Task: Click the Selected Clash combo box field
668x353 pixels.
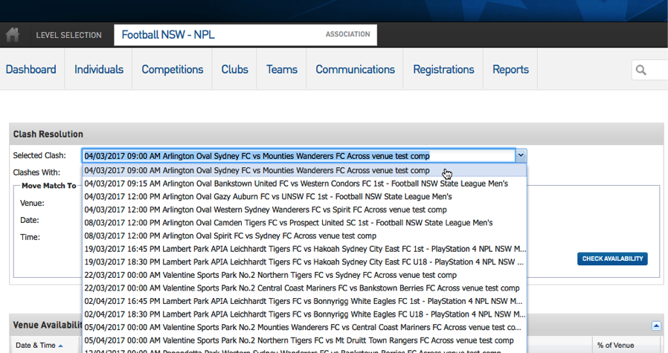Action: [x=298, y=156]
